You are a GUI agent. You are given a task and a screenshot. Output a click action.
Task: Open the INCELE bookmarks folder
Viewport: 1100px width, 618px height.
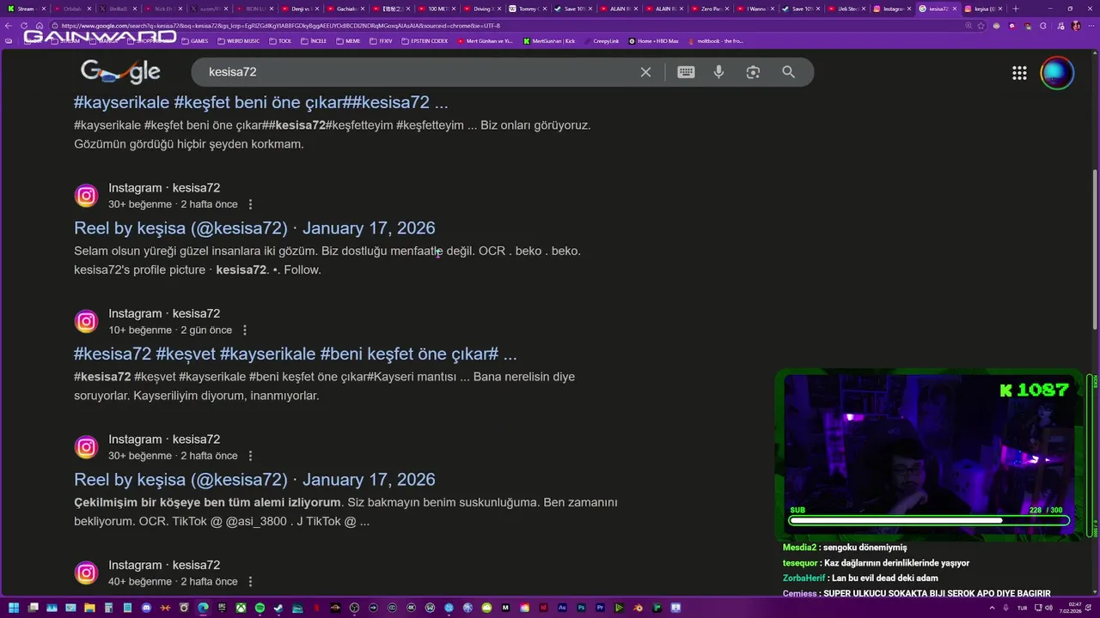pos(314,41)
